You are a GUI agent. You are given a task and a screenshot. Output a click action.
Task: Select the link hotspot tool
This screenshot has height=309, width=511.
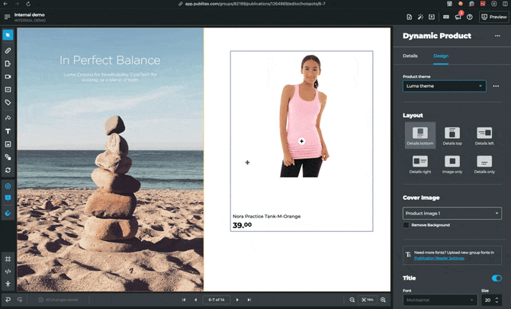pos(8,50)
